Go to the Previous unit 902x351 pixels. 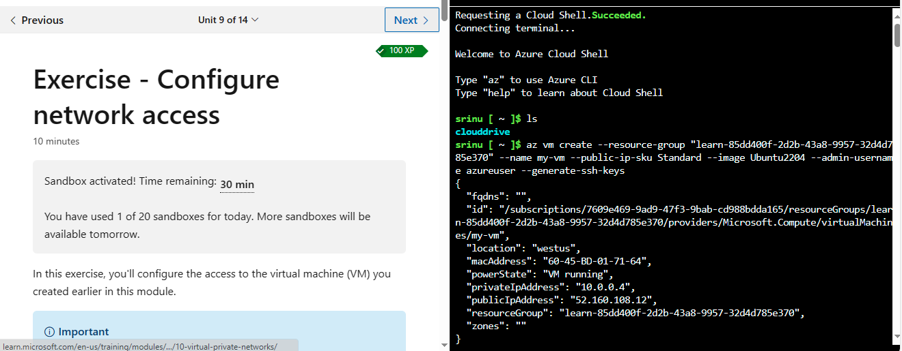(36, 20)
